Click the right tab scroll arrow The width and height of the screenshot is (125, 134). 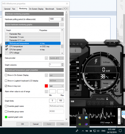(x=67, y=9)
